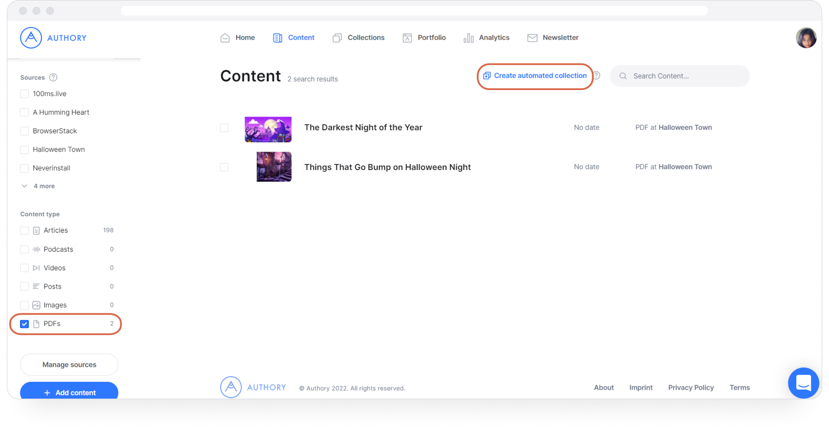Viewport: 829px width, 433px height.
Task: Open the Content tab
Action: pyautogui.click(x=294, y=38)
